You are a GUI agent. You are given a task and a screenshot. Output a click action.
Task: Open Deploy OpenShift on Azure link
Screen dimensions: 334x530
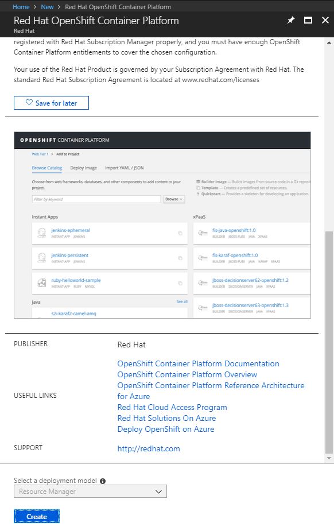click(x=166, y=429)
